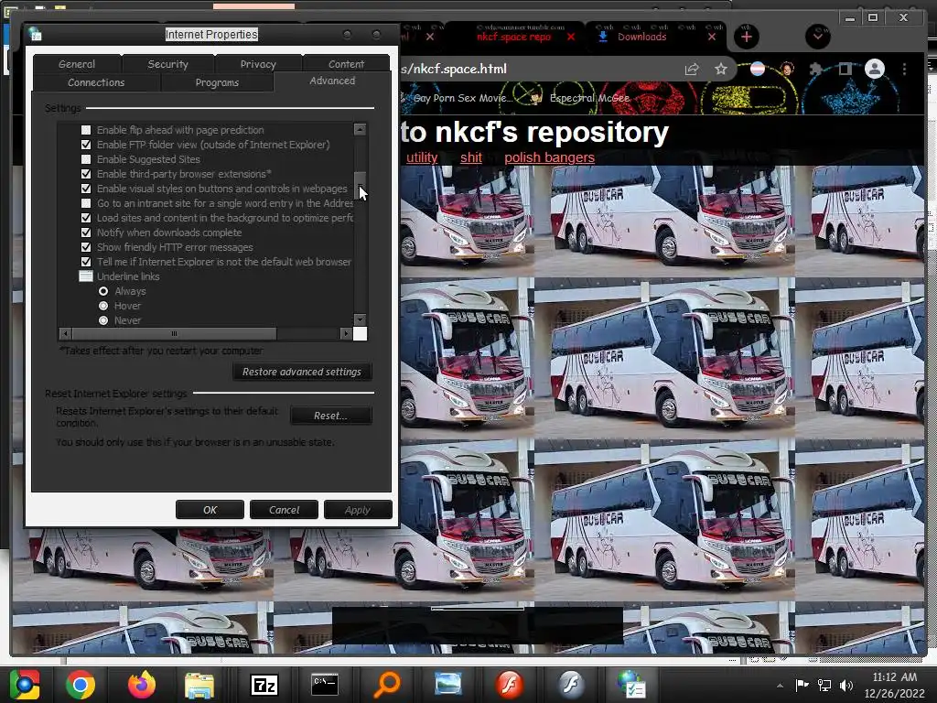Select the Advanced tab

click(332, 81)
